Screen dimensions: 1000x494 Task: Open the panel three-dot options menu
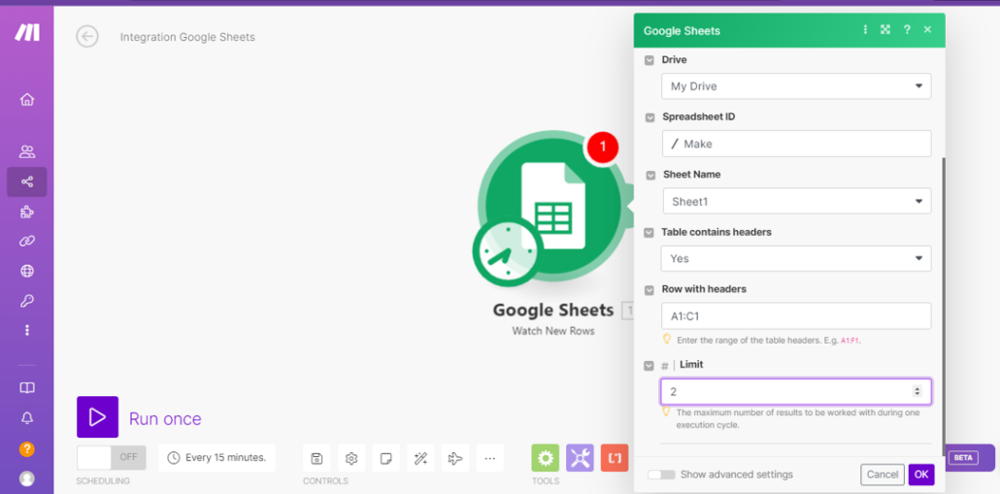pyautogui.click(x=865, y=30)
